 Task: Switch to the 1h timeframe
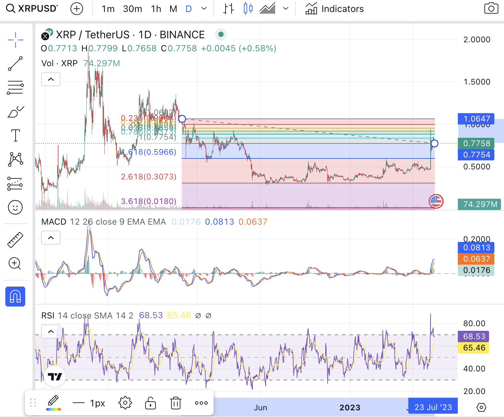(156, 9)
